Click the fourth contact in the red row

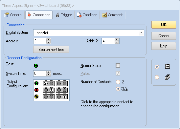coord(64,90)
